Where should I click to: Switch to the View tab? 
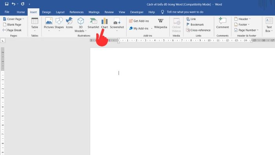click(x=122, y=12)
